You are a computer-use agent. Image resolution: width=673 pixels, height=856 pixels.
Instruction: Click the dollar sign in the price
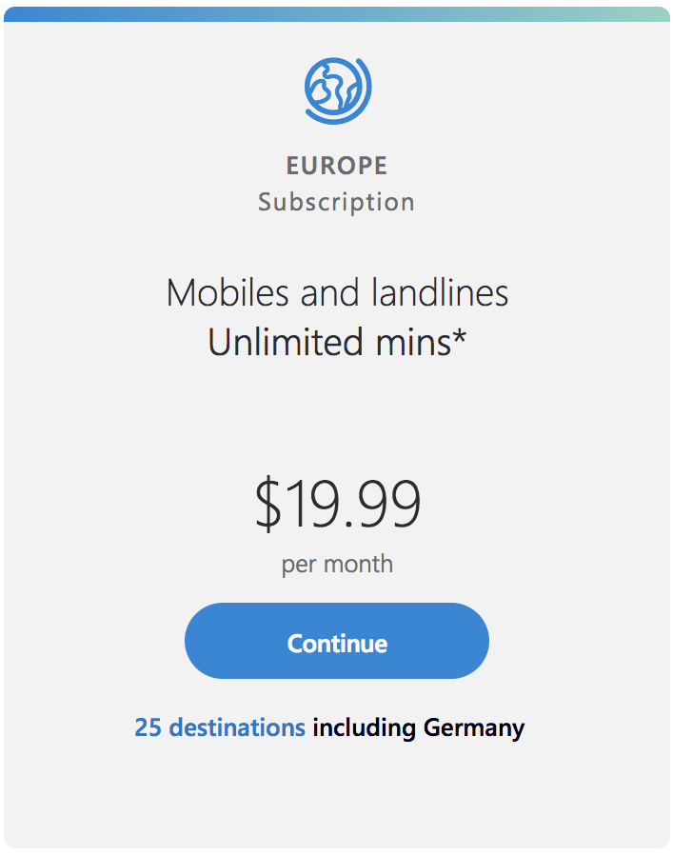tap(267, 505)
